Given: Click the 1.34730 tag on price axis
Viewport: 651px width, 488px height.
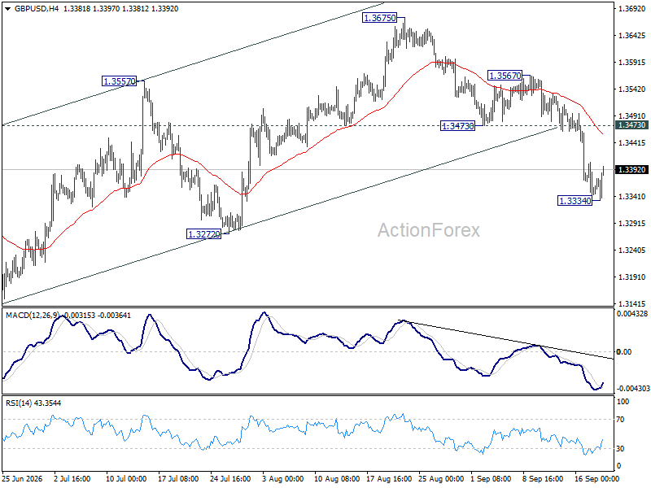Looking at the screenshot, I should click(x=631, y=125).
